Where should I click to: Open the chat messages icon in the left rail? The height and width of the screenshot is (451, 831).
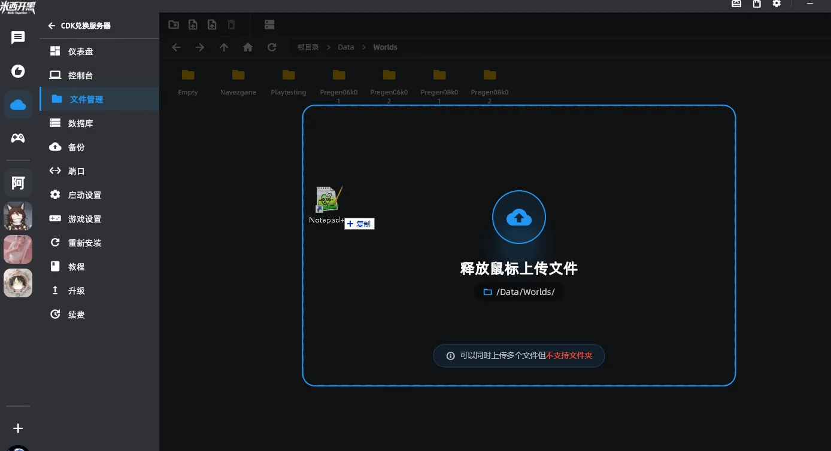[18, 38]
